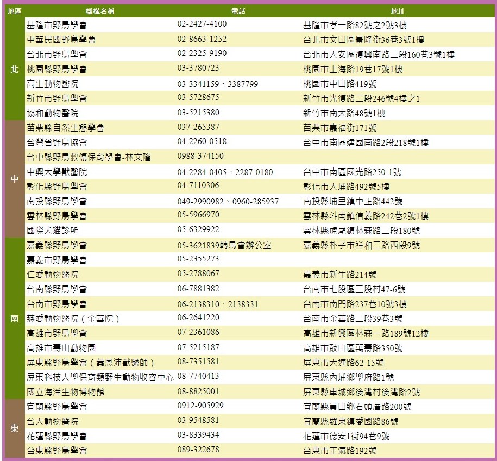Select address 台北市文山區景隆街36巷3號1樓
497x461 pixels.
click(363, 40)
